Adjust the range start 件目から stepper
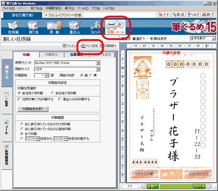 [x=38, y=139]
